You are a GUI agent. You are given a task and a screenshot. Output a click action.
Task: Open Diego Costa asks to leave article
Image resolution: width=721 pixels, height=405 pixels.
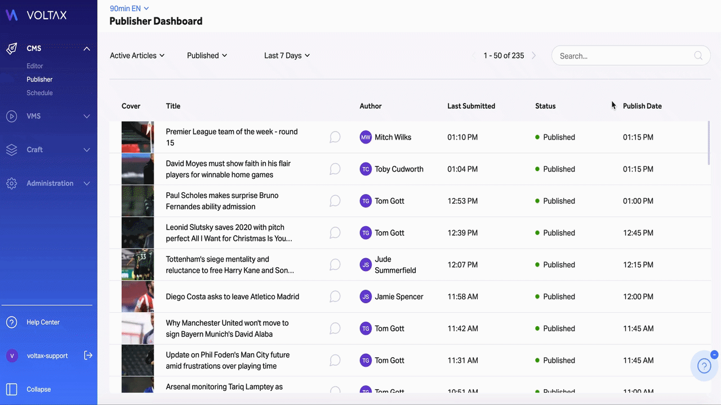pyautogui.click(x=233, y=296)
